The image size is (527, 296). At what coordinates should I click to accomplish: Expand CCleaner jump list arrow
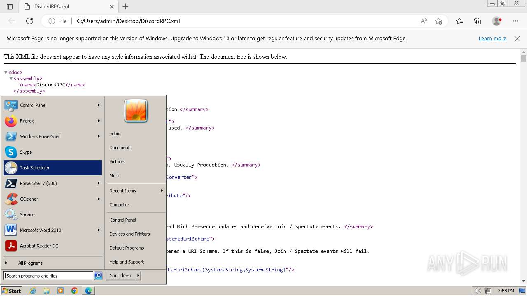pyautogui.click(x=99, y=199)
